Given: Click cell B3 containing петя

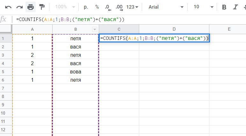Looking at the screenshot, I should pos(76,55).
